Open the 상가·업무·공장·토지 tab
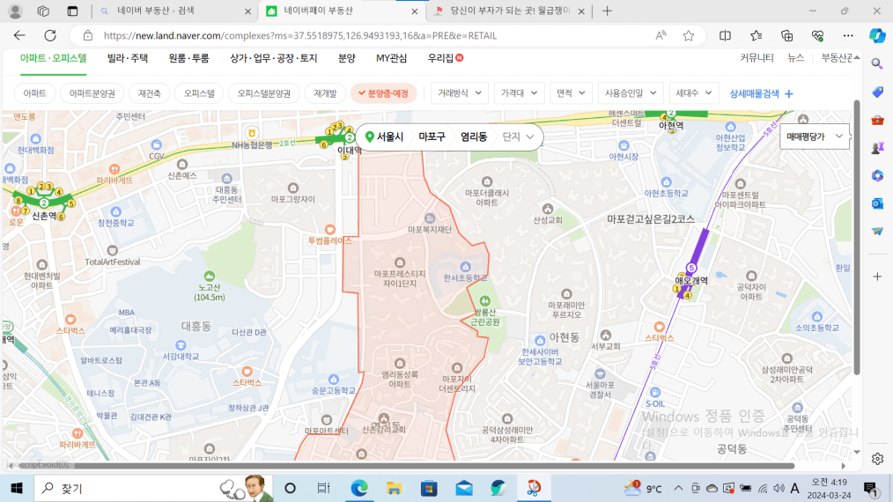The image size is (893, 502). click(273, 58)
